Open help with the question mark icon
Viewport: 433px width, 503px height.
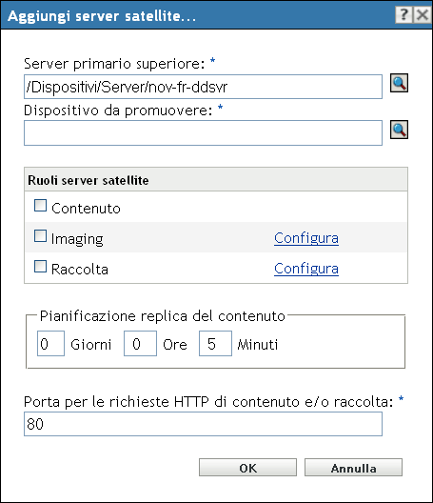pyautogui.click(x=404, y=14)
